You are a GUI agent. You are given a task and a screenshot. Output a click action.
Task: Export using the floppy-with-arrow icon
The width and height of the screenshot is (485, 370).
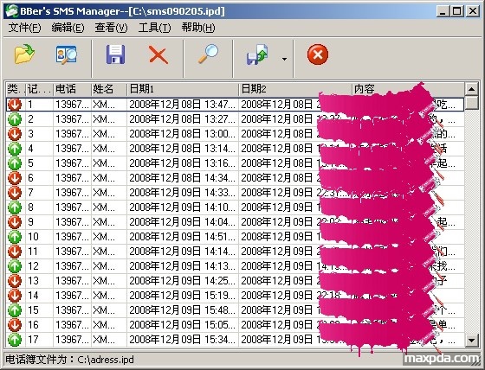(x=257, y=55)
